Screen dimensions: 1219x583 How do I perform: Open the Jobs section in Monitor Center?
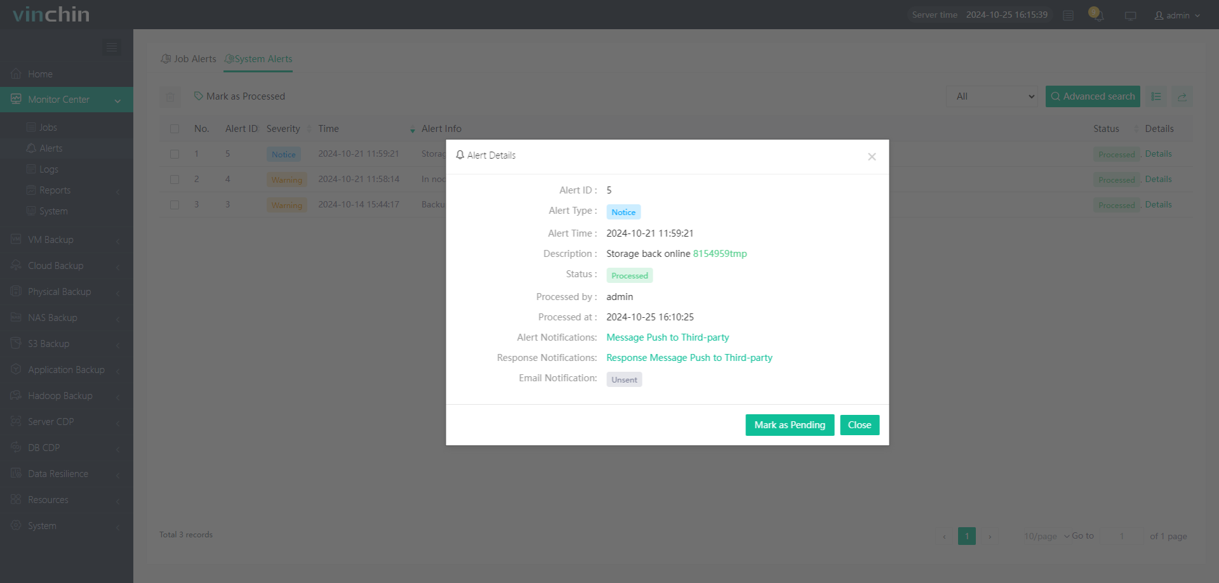(x=48, y=127)
